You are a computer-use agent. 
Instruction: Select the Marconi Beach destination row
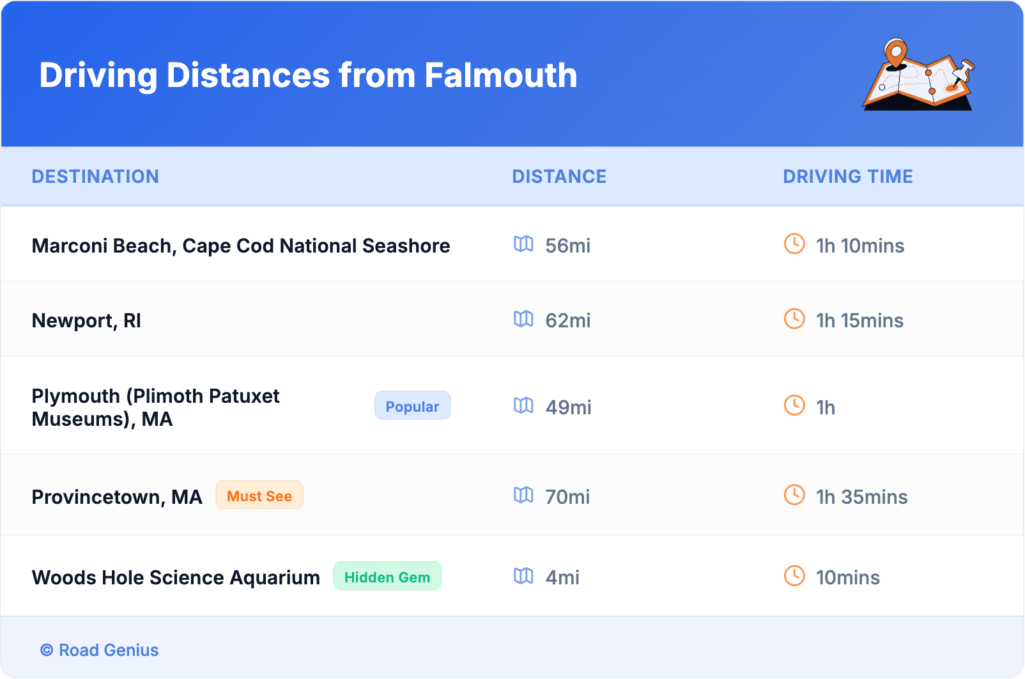click(x=241, y=246)
